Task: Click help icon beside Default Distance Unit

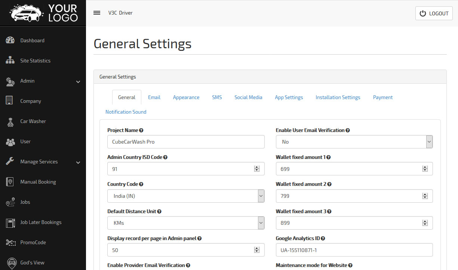Action: coord(159,211)
